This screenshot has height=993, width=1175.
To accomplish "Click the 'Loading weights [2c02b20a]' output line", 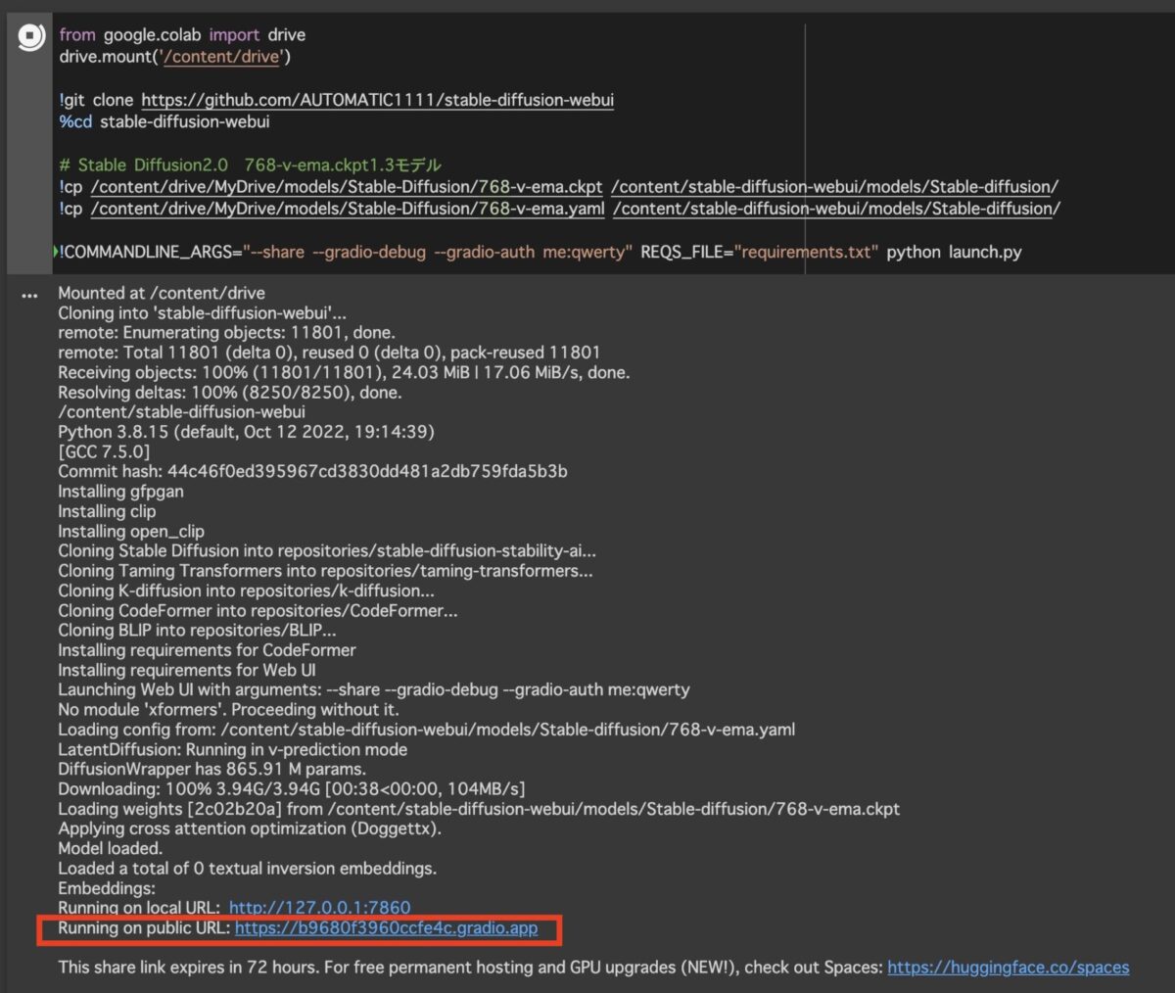I will click(x=479, y=809).
